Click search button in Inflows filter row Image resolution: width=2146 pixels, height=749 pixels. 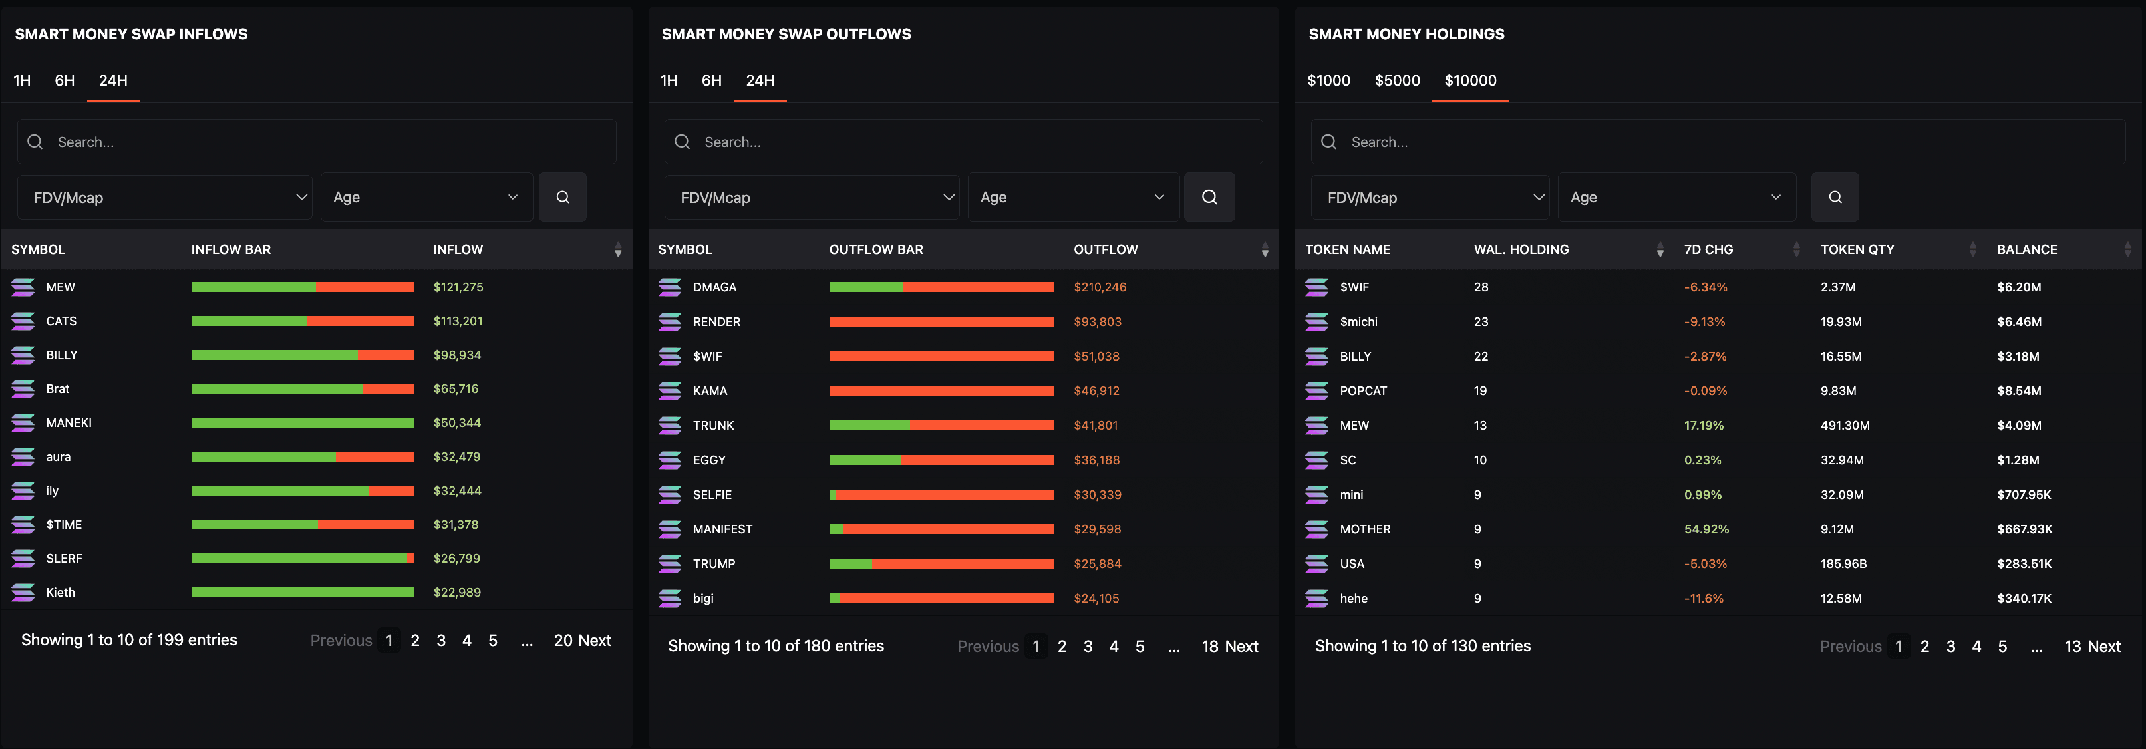point(562,198)
